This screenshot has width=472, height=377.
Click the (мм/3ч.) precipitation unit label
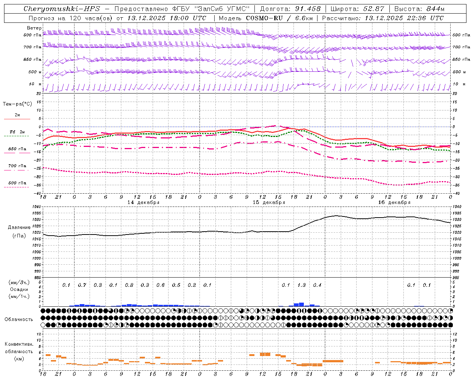tap(19, 282)
